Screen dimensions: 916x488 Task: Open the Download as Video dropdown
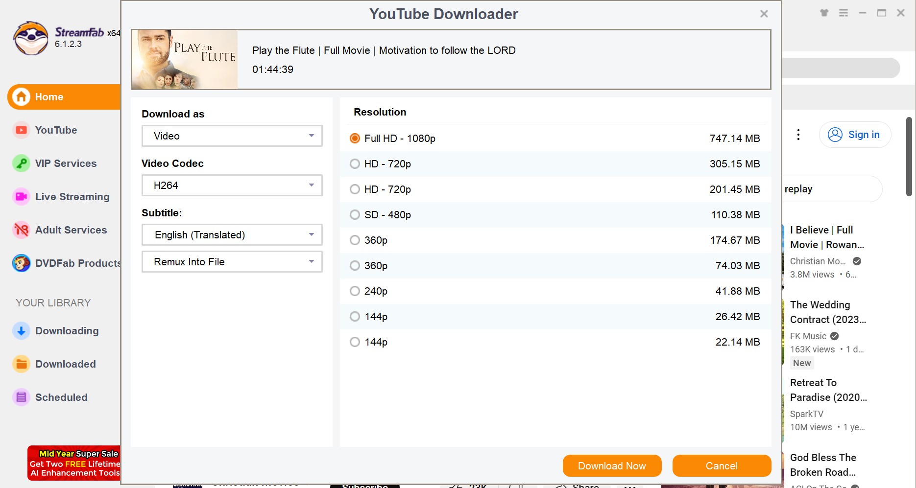click(x=232, y=136)
